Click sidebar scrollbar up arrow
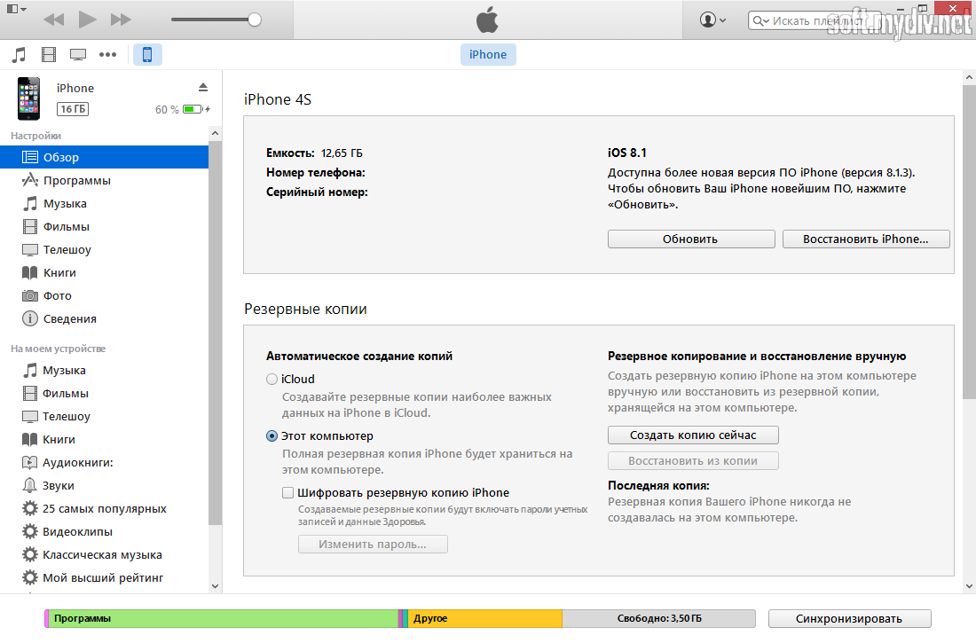 click(x=216, y=133)
